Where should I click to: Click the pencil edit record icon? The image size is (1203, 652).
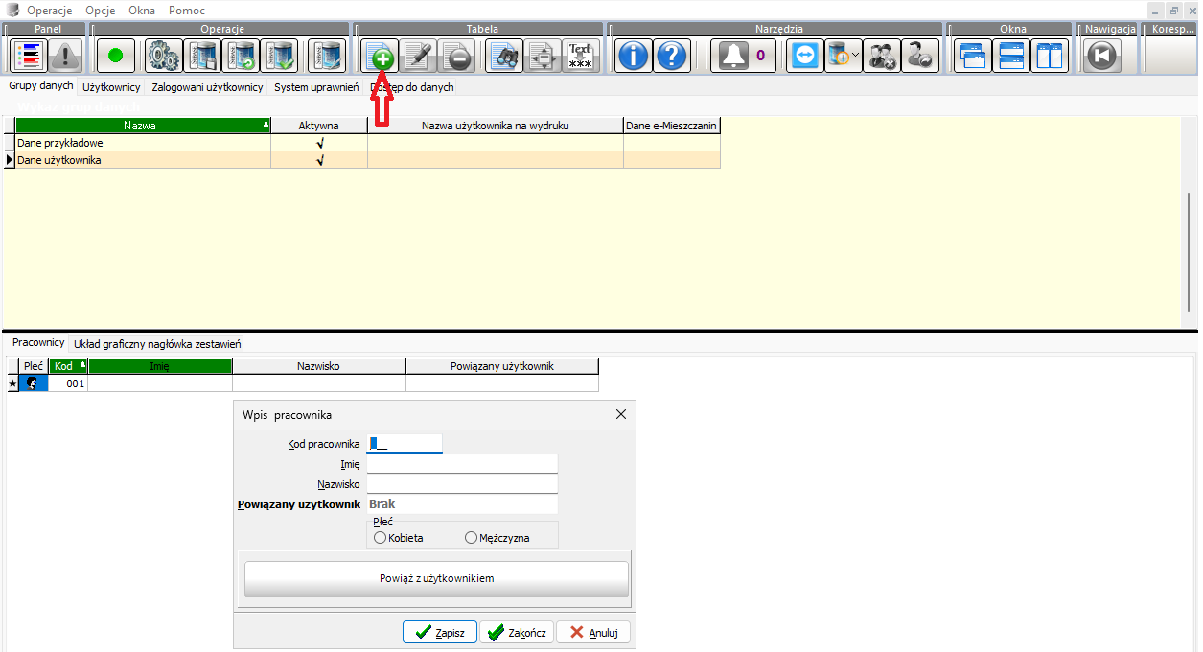(419, 57)
